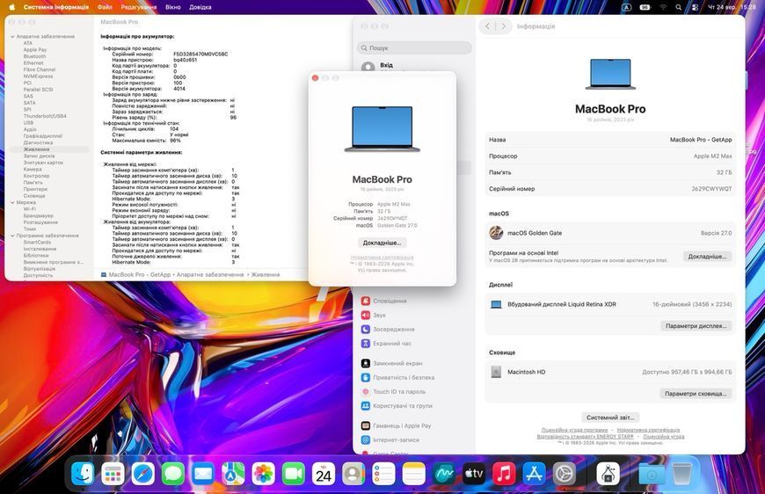The height and width of the screenshot is (494, 765).
Task: Open the Apple menu
Action: point(12,7)
